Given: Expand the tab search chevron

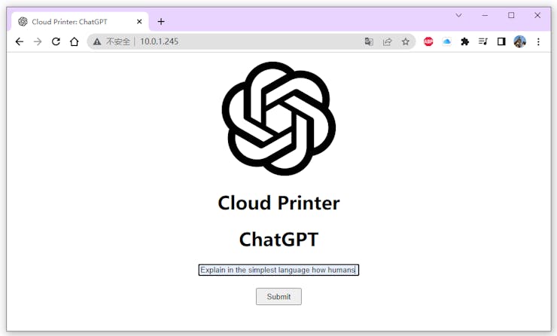Looking at the screenshot, I should point(458,15).
